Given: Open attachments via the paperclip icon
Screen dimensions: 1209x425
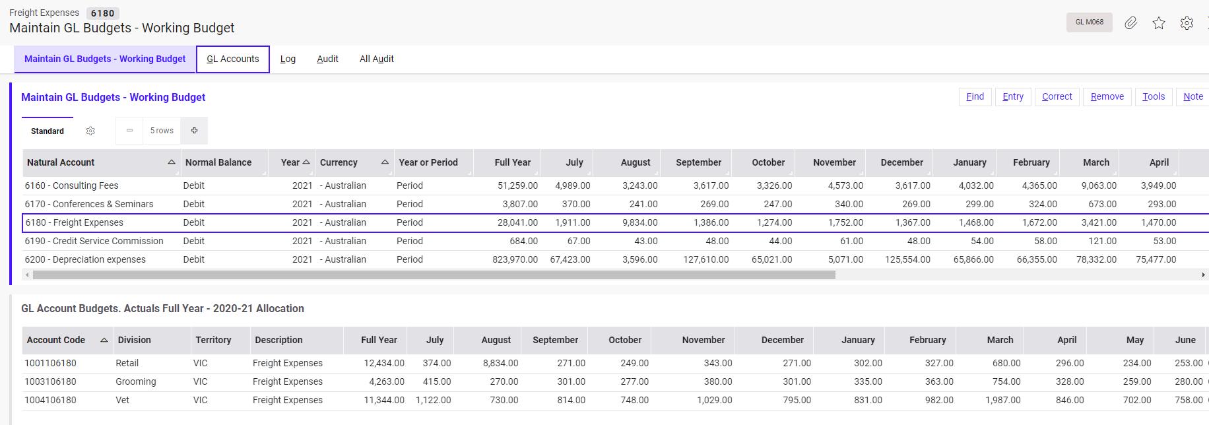Looking at the screenshot, I should [x=1131, y=23].
